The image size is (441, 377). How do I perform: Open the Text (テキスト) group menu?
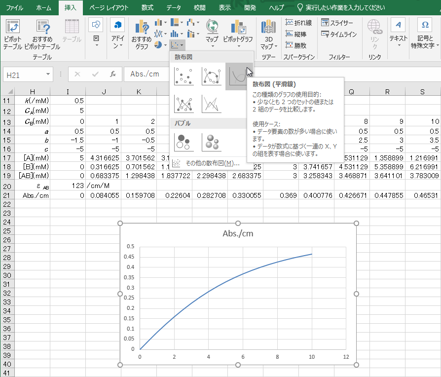(x=398, y=33)
